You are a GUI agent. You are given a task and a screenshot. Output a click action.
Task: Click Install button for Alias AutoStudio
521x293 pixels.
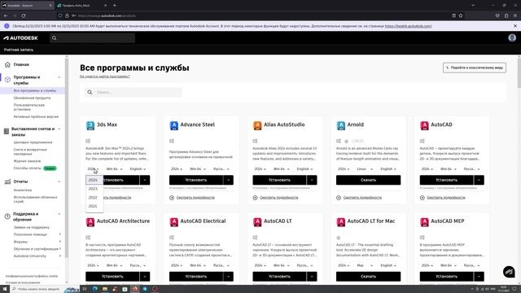(x=279, y=180)
